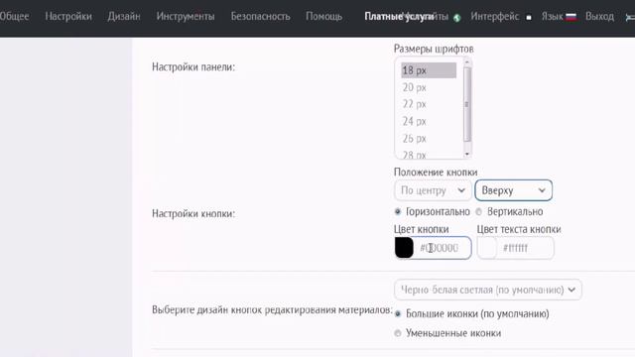Open the Язык language selector
Screen dimensions: 635x357
coord(552,17)
